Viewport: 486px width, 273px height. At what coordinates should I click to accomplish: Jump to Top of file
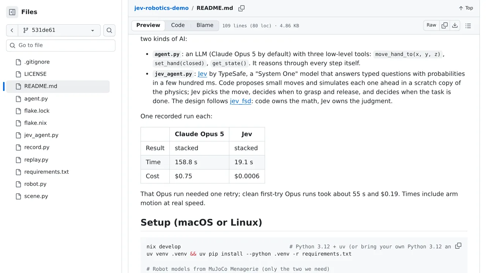click(x=465, y=8)
